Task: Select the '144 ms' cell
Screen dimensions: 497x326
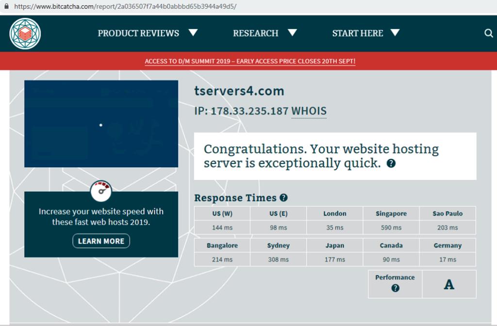Action: click(222, 228)
